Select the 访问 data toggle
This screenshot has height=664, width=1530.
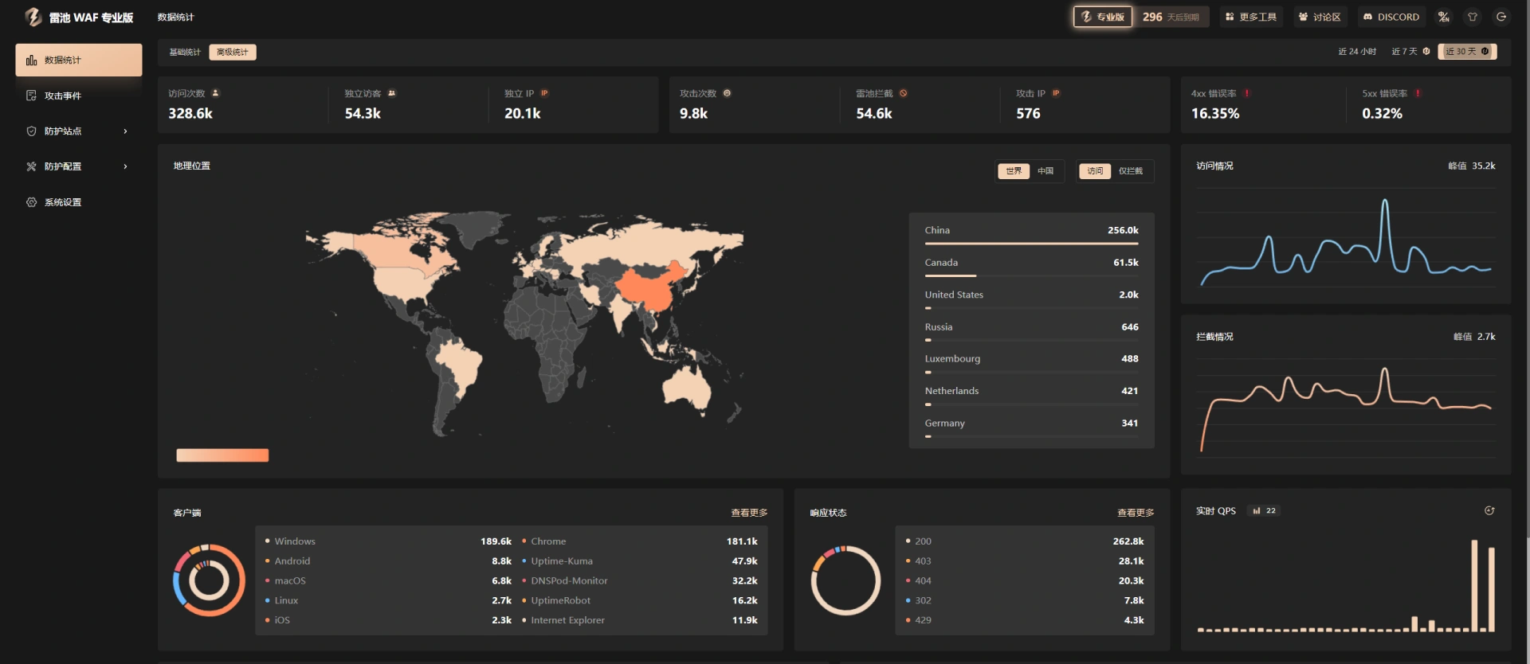[x=1095, y=170]
